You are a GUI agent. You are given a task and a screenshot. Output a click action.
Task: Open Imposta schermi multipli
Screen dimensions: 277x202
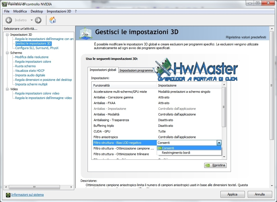[31, 84]
